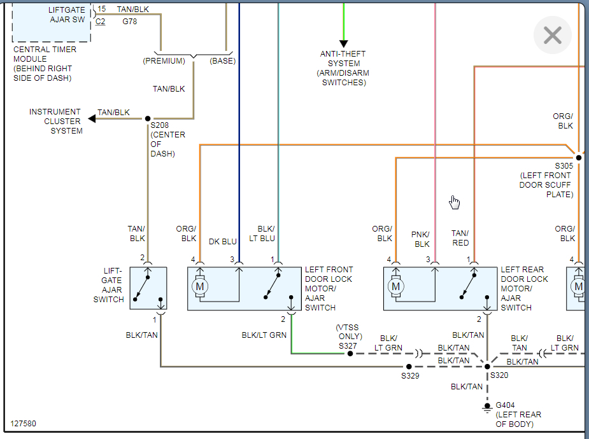Screen dimensions: 589x439
Task: Click the diagram number 127580
Action: pos(24,424)
